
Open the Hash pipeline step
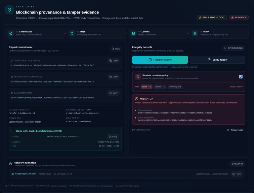coord(96,33)
